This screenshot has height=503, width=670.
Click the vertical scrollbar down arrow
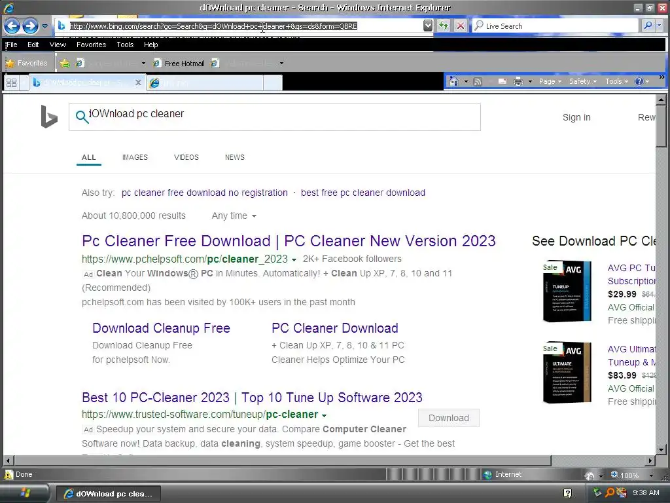[x=661, y=450]
